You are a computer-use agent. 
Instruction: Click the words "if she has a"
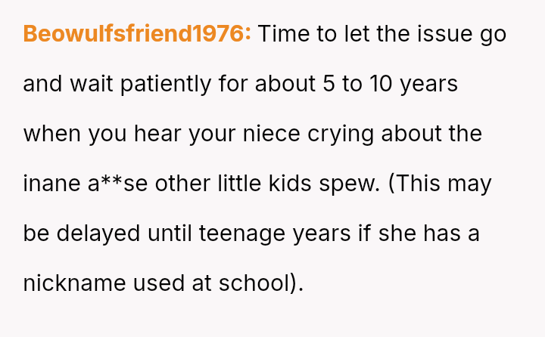(419, 233)
